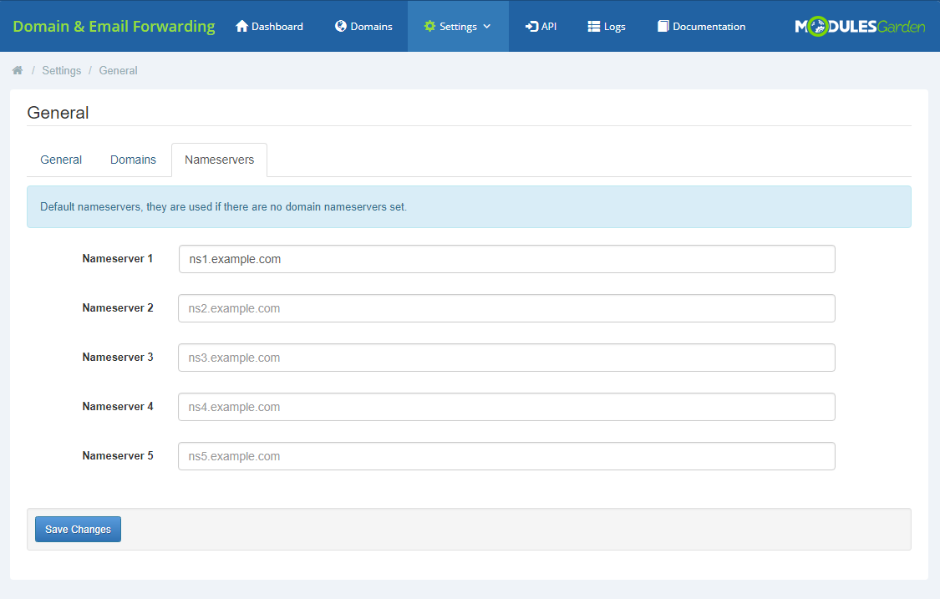Screen dimensions: 940x599
Task: Click the Save Changes button
Action: [78, 529]
